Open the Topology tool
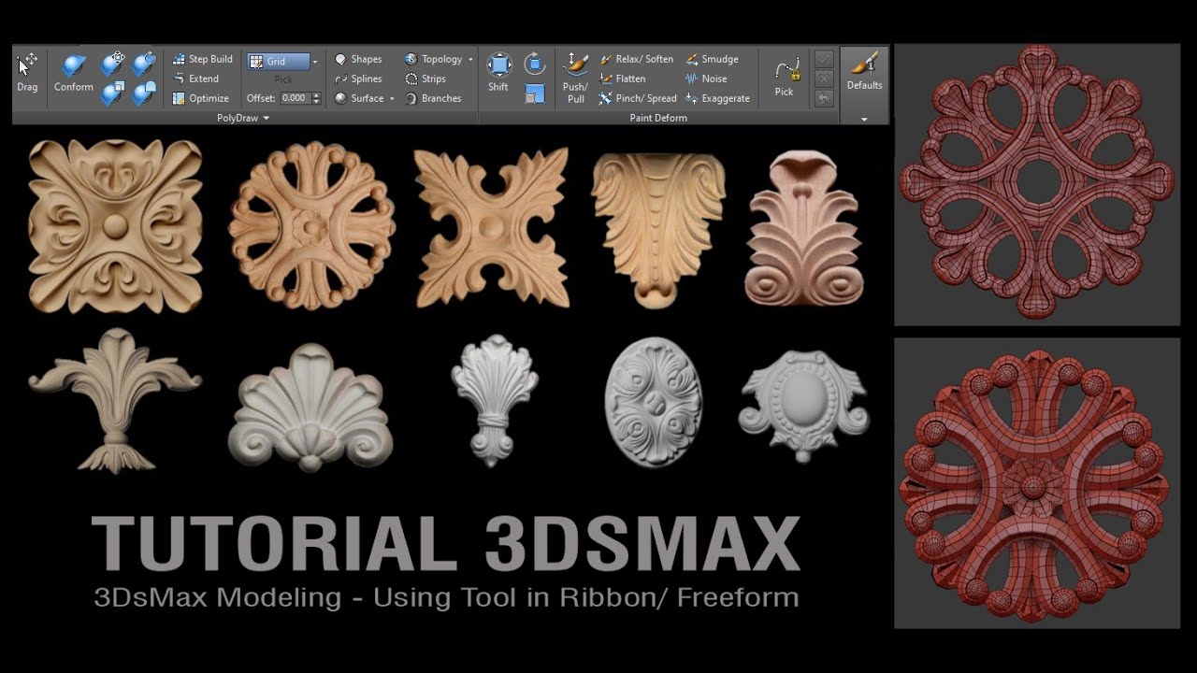Image resolution: width=1197 pixels, height=673 pixels. pyautogui.click(x=434, y=59)
